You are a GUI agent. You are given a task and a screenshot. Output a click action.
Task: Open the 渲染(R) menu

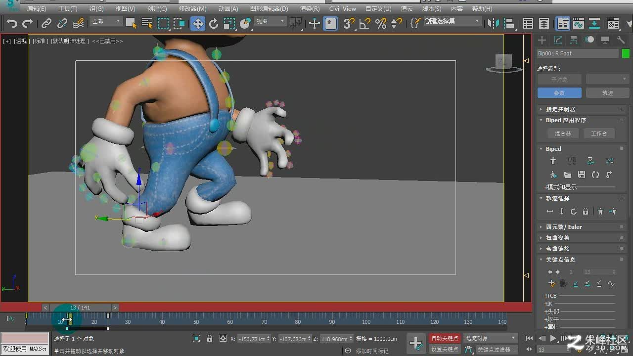pyautogui.click(x=310, y=9)
